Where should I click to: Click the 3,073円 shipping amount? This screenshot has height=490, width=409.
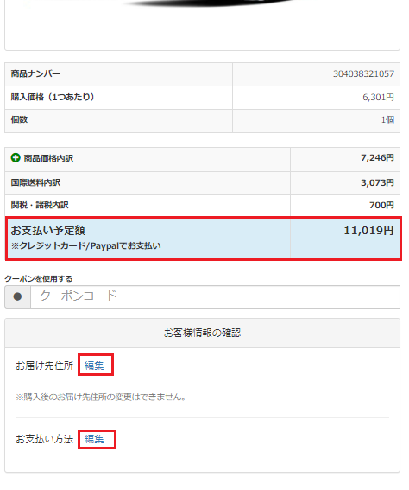[x=377, y=182]
